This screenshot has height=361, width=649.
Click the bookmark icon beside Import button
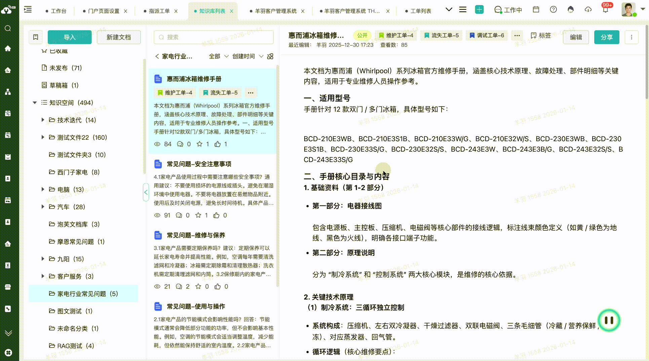(36, 37)
